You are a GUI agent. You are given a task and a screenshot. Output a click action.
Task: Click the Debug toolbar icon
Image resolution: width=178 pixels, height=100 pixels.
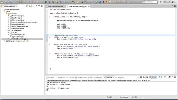coord(50,2)
